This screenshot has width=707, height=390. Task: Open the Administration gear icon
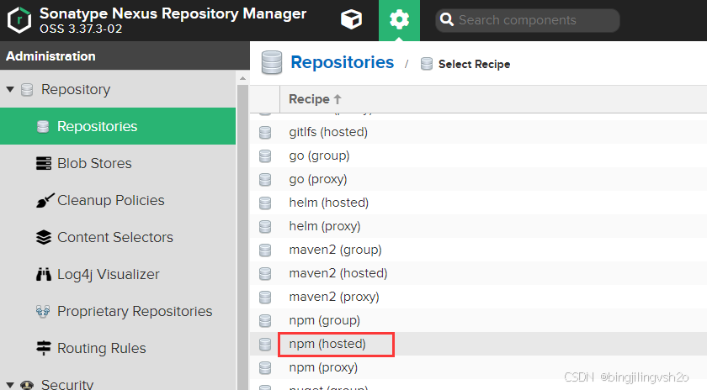[399, 20]
